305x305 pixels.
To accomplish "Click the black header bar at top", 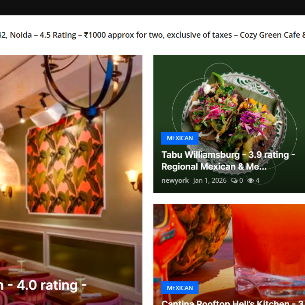I will (x=152, y=7).
